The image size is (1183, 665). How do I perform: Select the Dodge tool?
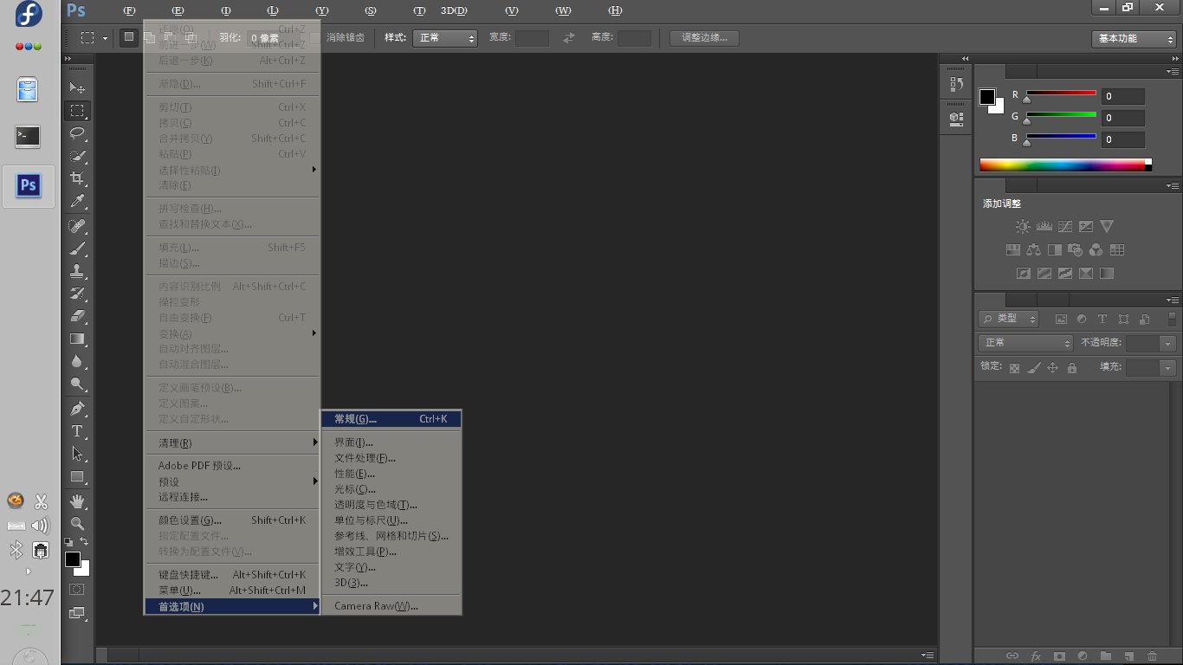[x=77, y=384]
